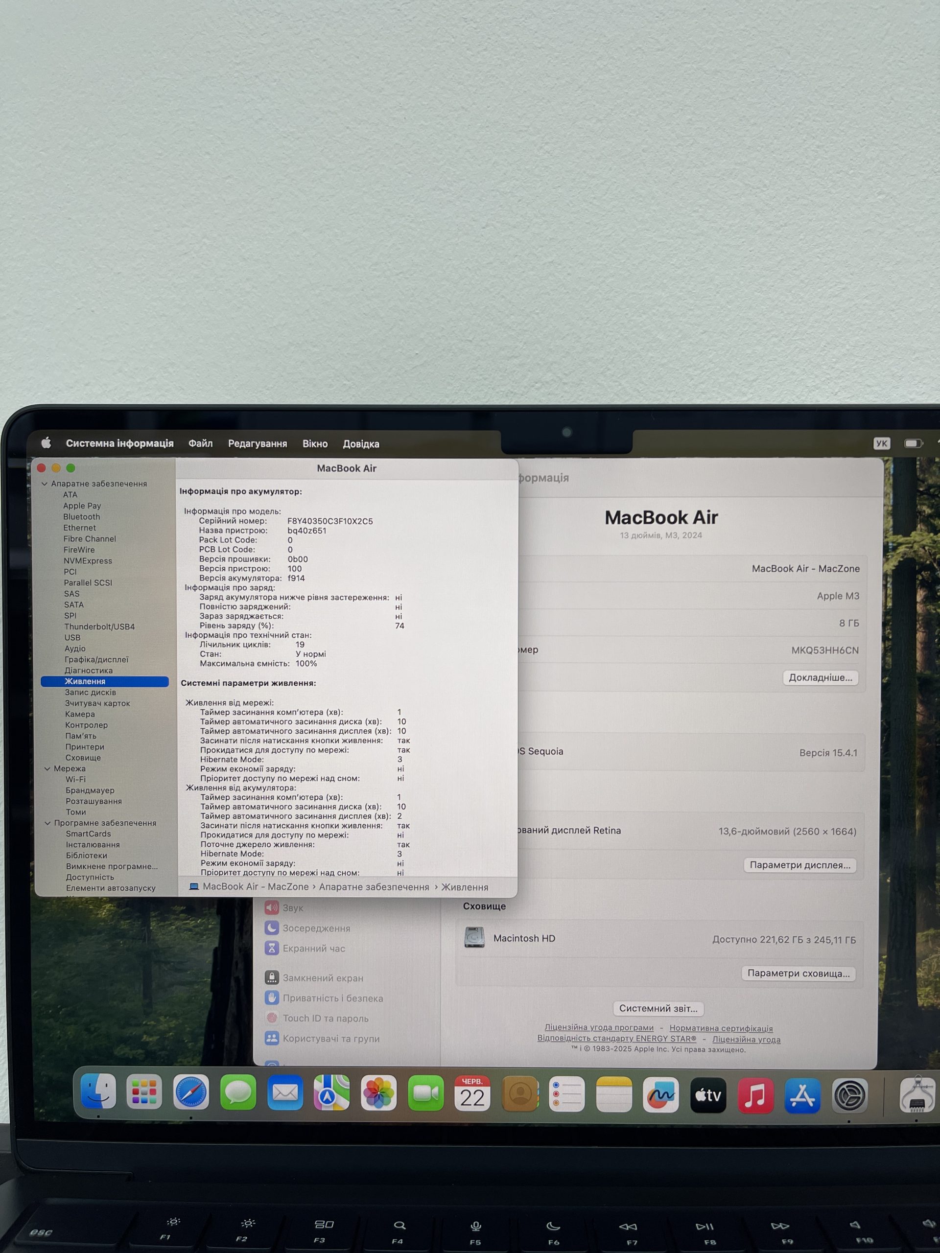Select Bluetooth in the hardware list
Screen dimensions: 940x1253
click(x=82, y=516)
